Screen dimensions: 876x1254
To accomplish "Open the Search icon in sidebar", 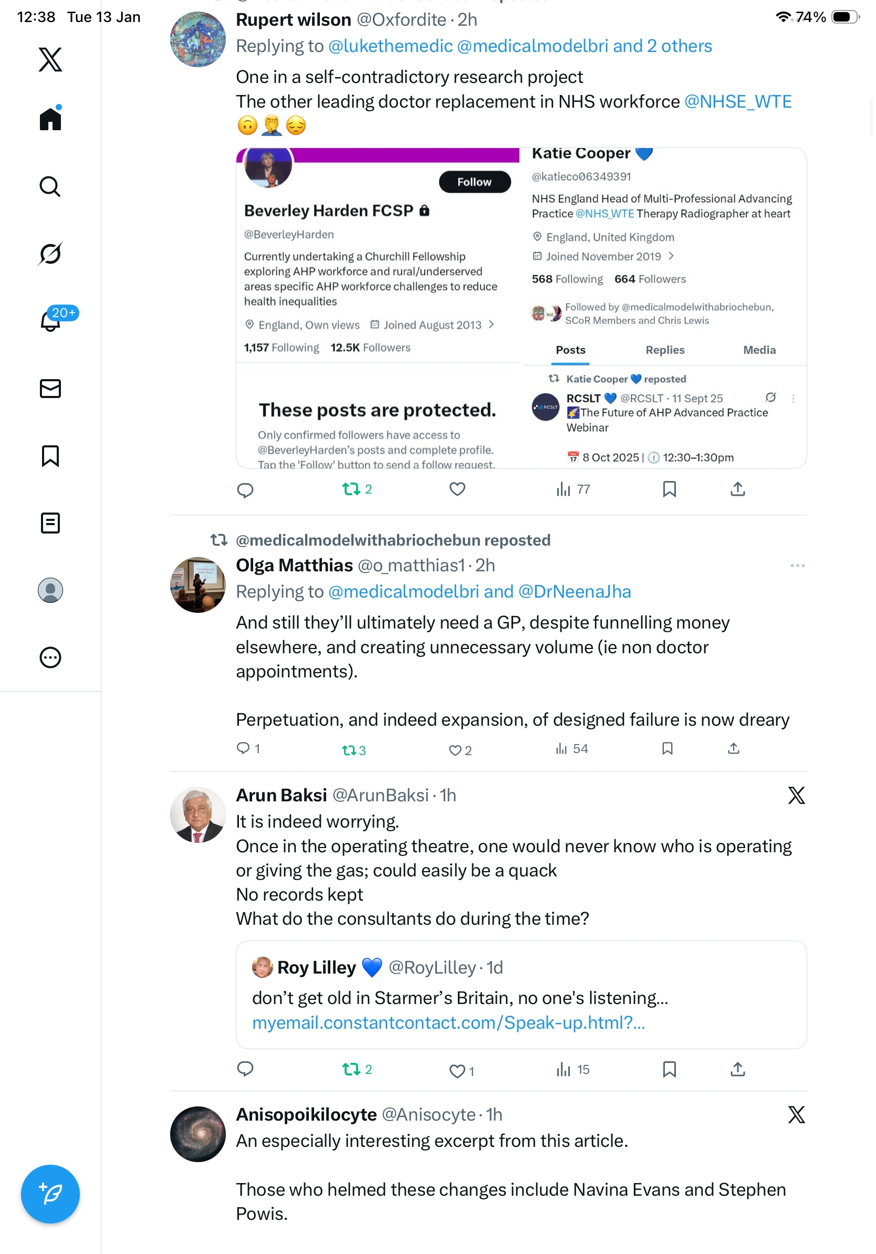I will point(50,186).
